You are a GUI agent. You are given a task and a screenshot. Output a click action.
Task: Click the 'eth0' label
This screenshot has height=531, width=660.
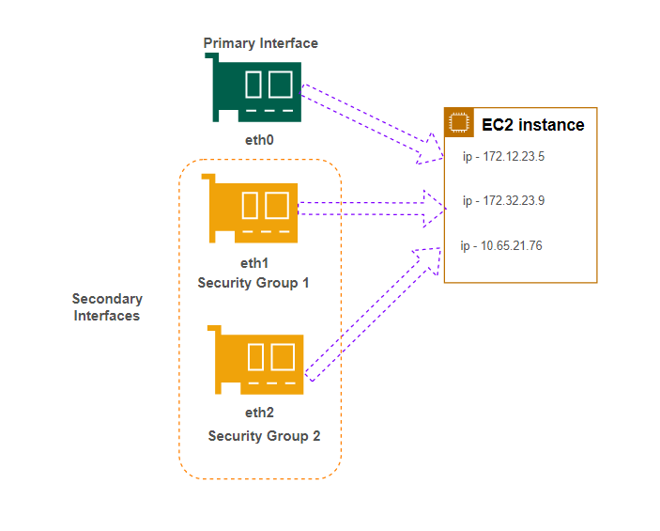259,140
